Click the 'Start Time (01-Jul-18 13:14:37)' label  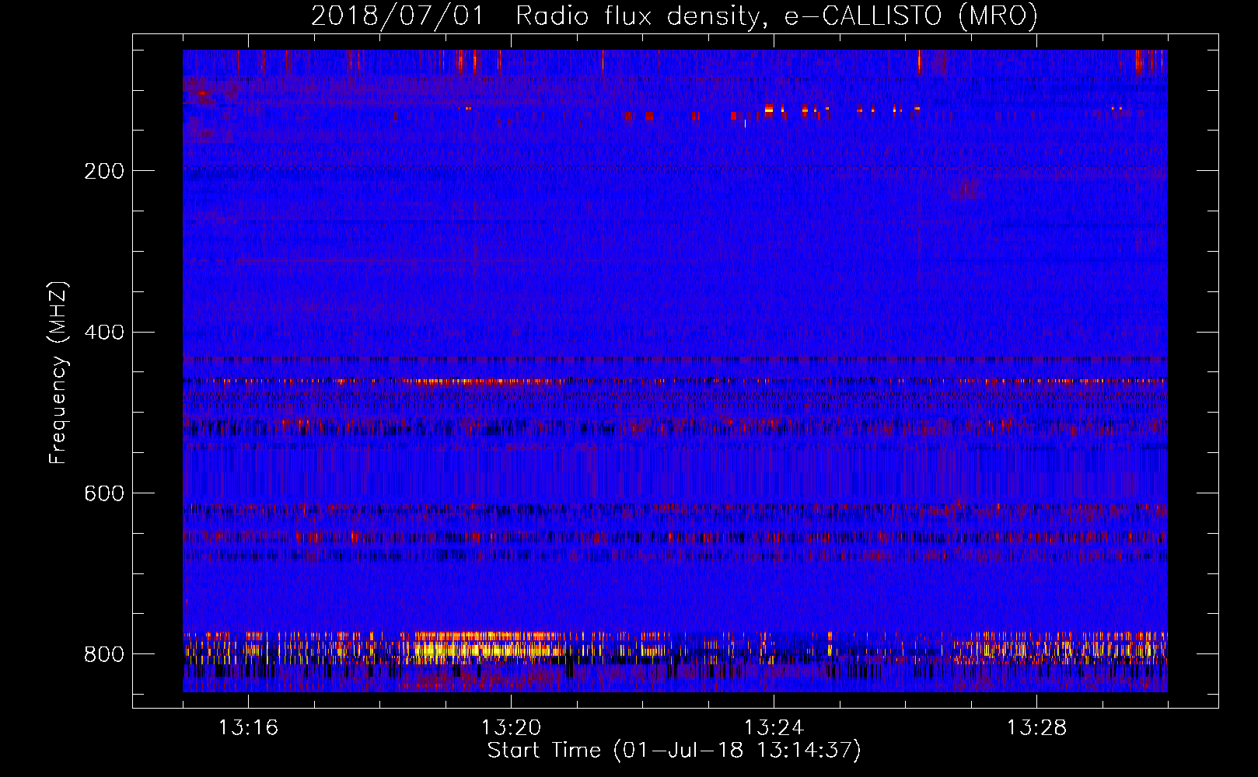pyautogui.click(x=674, y=751)
